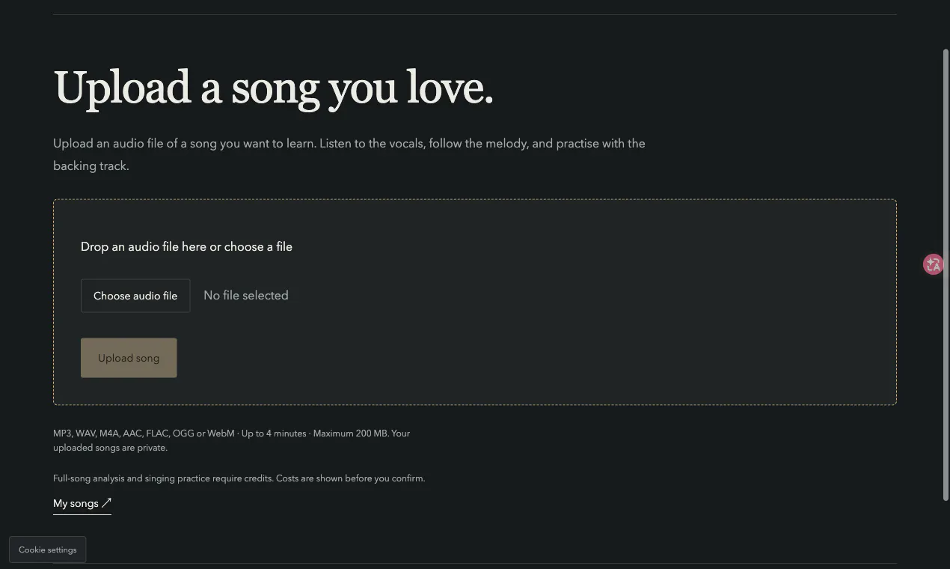Click the word 'love.' in the heading
Screen dimensions: 950x569
(450, 88)
